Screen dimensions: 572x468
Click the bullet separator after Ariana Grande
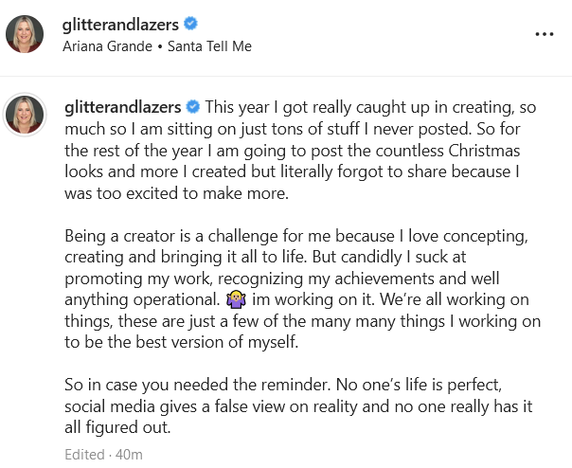[x=160, y=47]
